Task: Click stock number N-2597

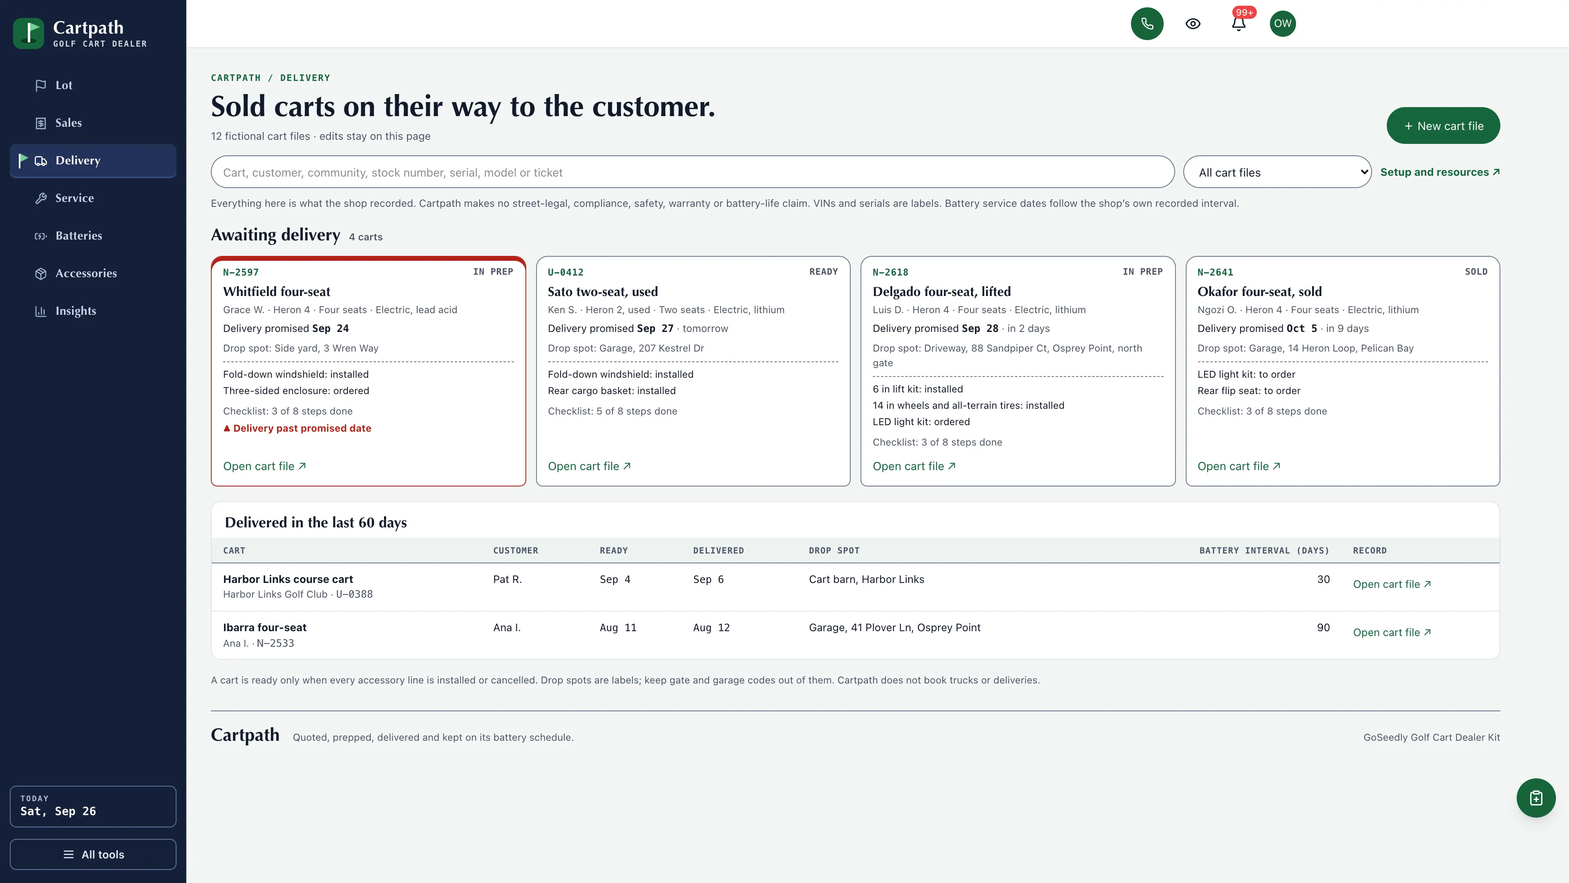Action: 241,272
